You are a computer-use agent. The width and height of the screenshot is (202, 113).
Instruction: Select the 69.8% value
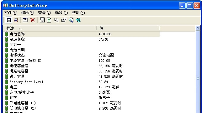click(104, 82)
